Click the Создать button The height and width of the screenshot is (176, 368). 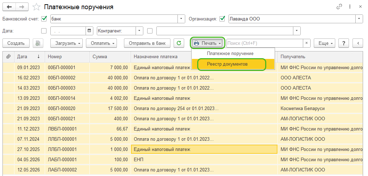coord(16,43)
